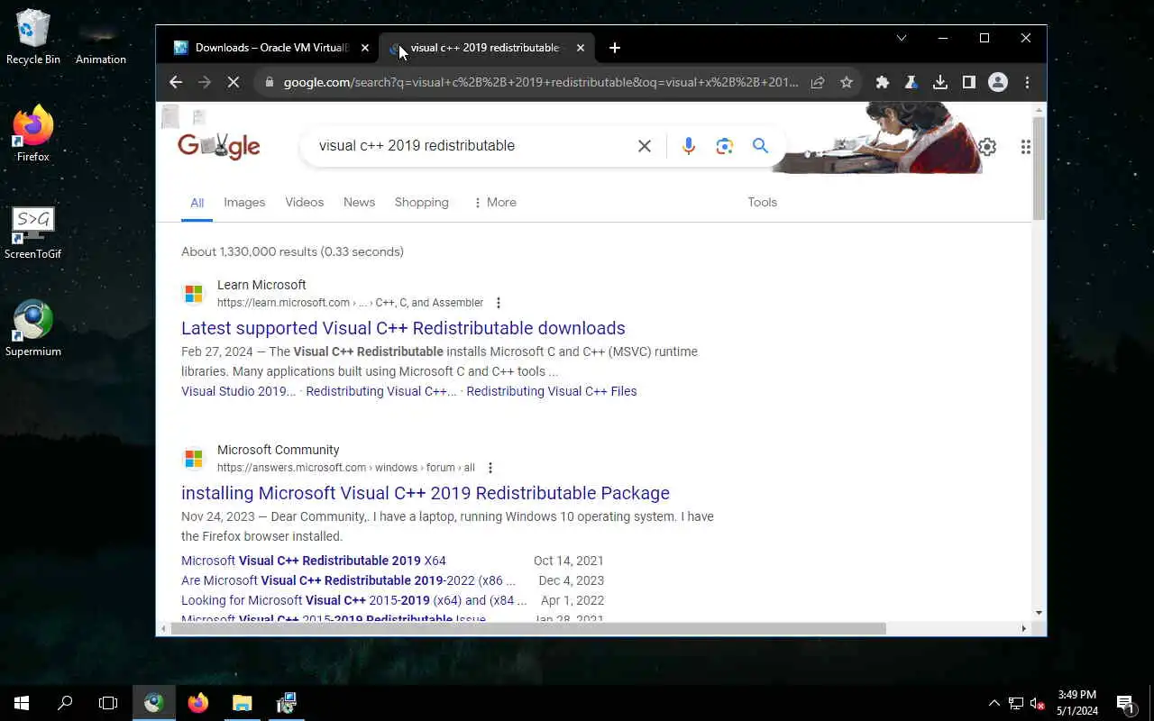Image resolution: width=1154 pixels, height=721 pixels.
Task: Open the browser three-dot menu
Action: 1027,82
